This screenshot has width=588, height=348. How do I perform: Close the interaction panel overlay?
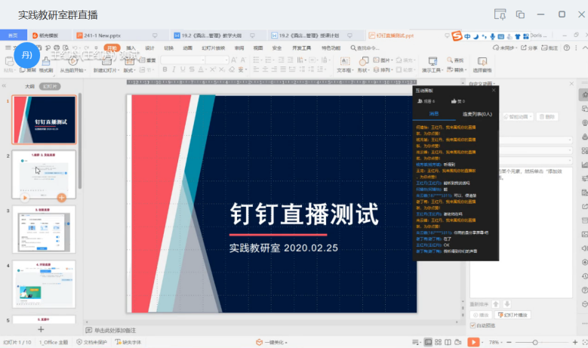coord(494,91)
